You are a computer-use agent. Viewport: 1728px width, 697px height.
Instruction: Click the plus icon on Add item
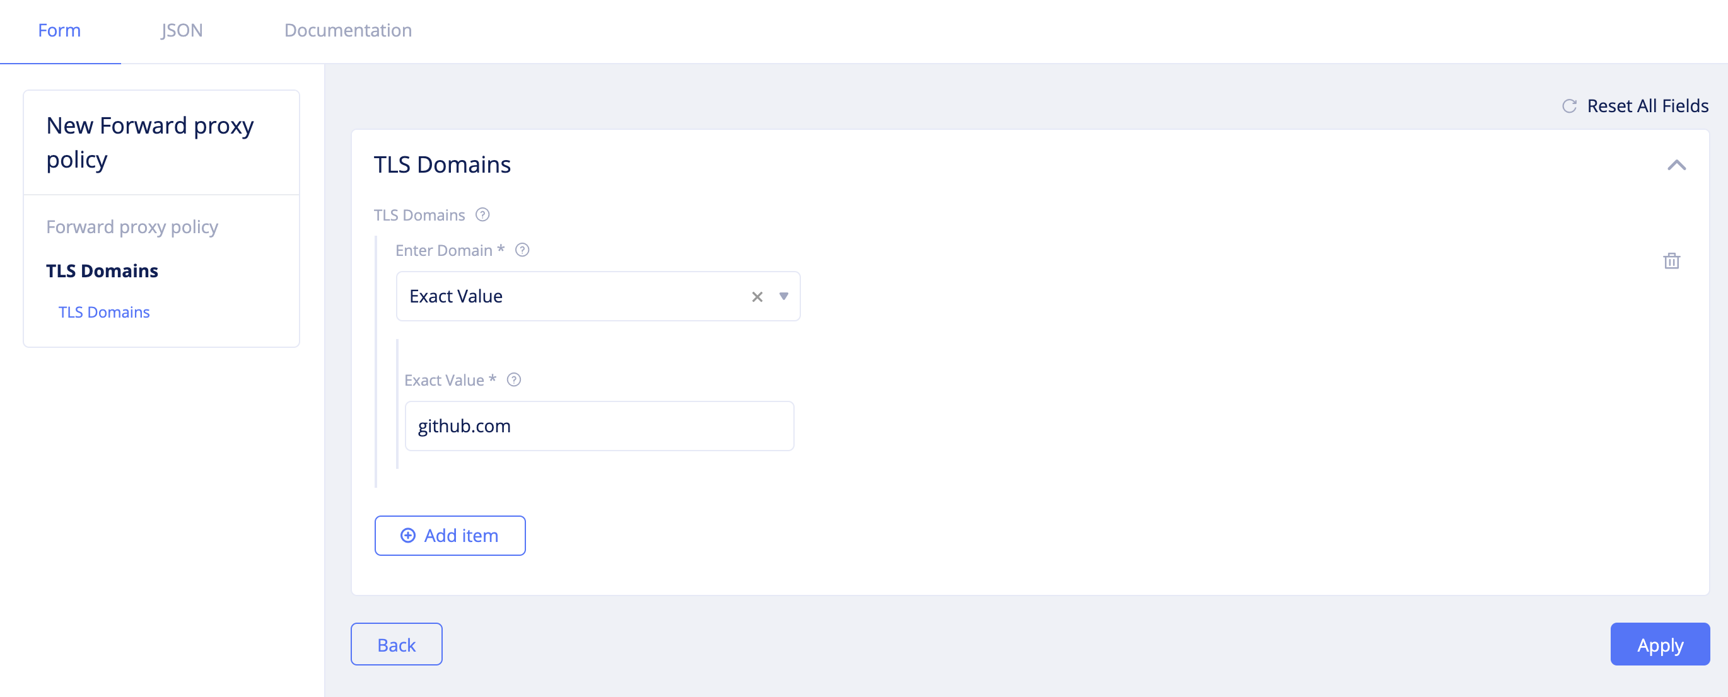408,536
